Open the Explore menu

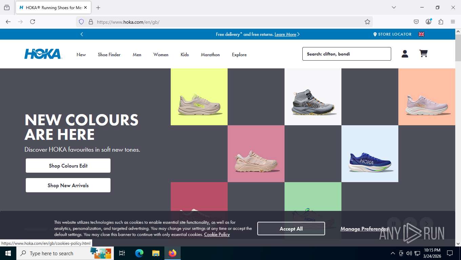coord(239,55)
